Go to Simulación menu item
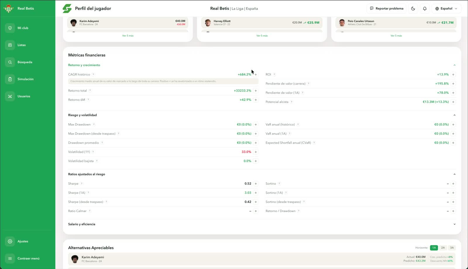Viewport: 468px width, 269px height. [x=25, y=79]
